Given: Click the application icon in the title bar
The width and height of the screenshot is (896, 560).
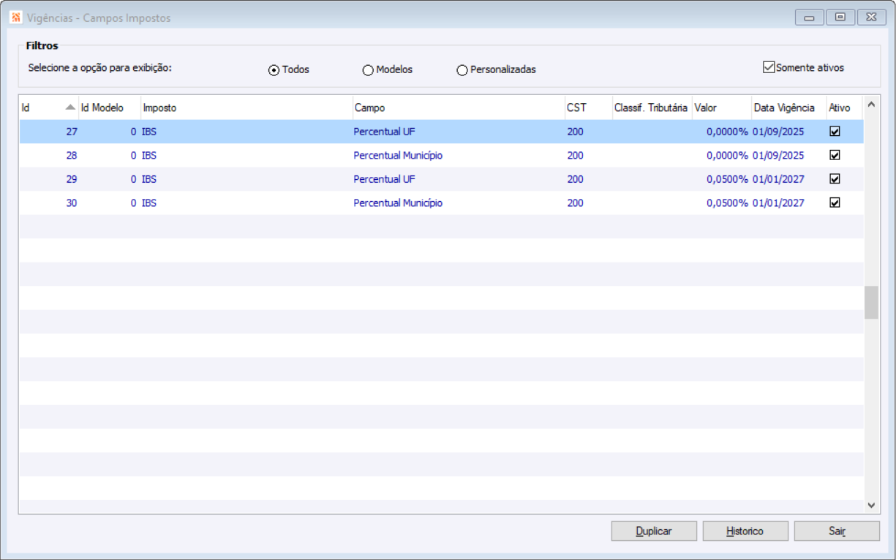Looking at the screenshot, I should [x=15, y=18].
